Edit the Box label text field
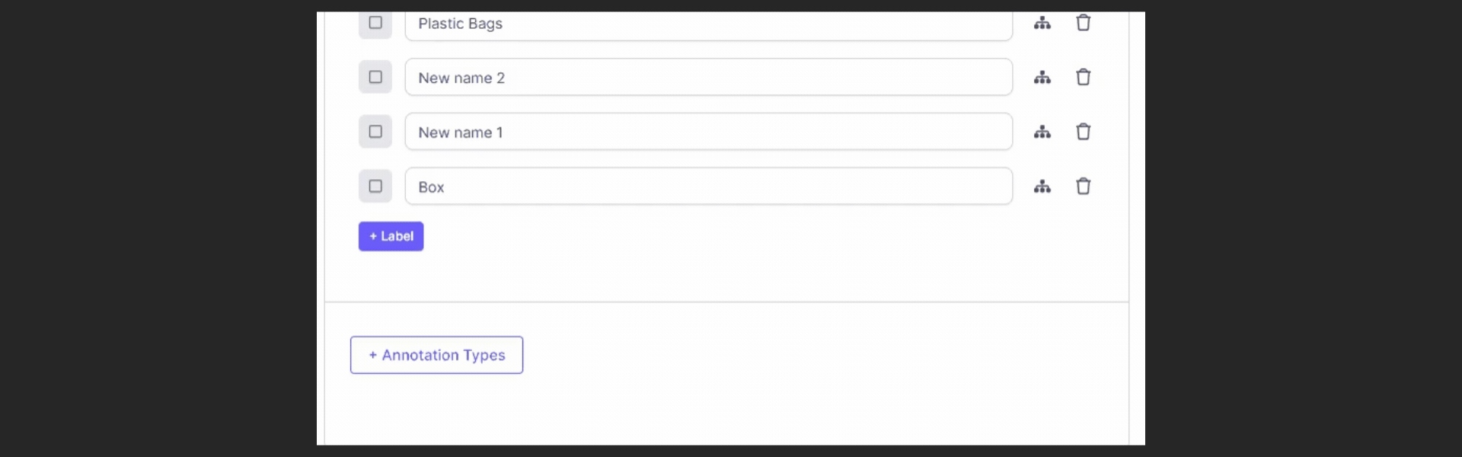Image resolution: width=1462 pixels, height=457 pixels. [709, 186]
